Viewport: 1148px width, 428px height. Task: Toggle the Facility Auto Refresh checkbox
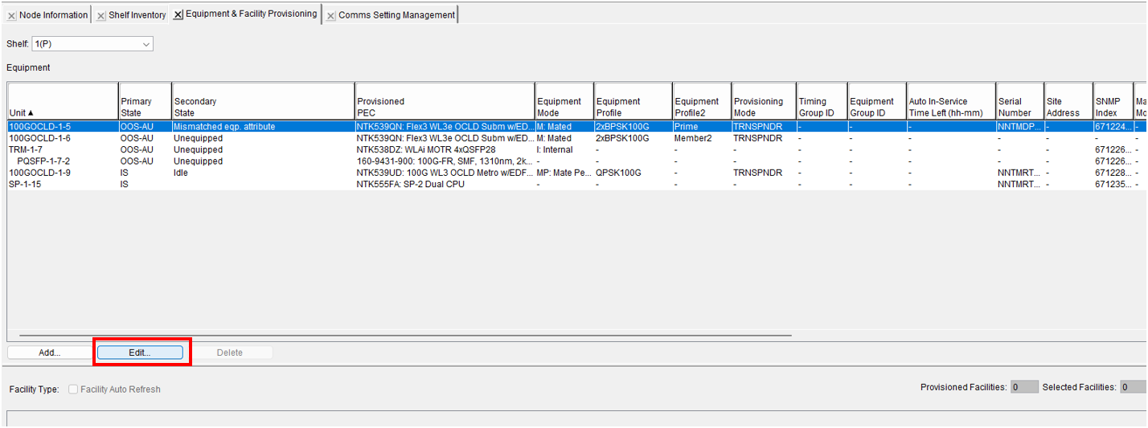pos(73,389)
